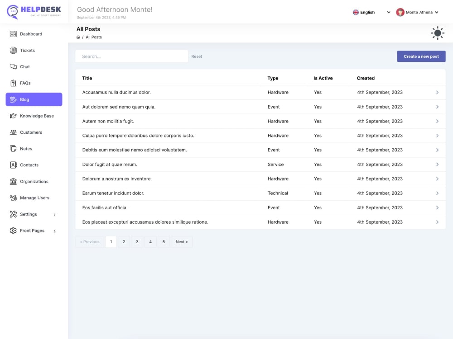Expand the Settings submenu chevron

pos(54,215)
